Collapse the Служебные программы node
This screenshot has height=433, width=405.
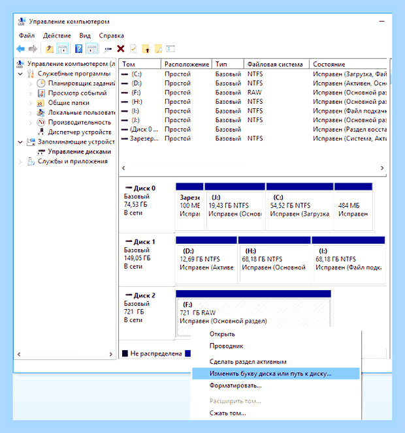tap(20, 74)
